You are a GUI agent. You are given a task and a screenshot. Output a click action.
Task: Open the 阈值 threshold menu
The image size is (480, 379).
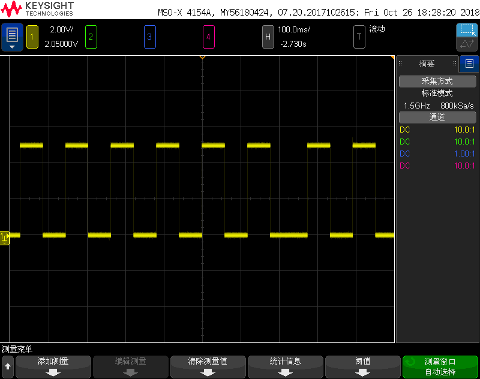click(363, 367)
